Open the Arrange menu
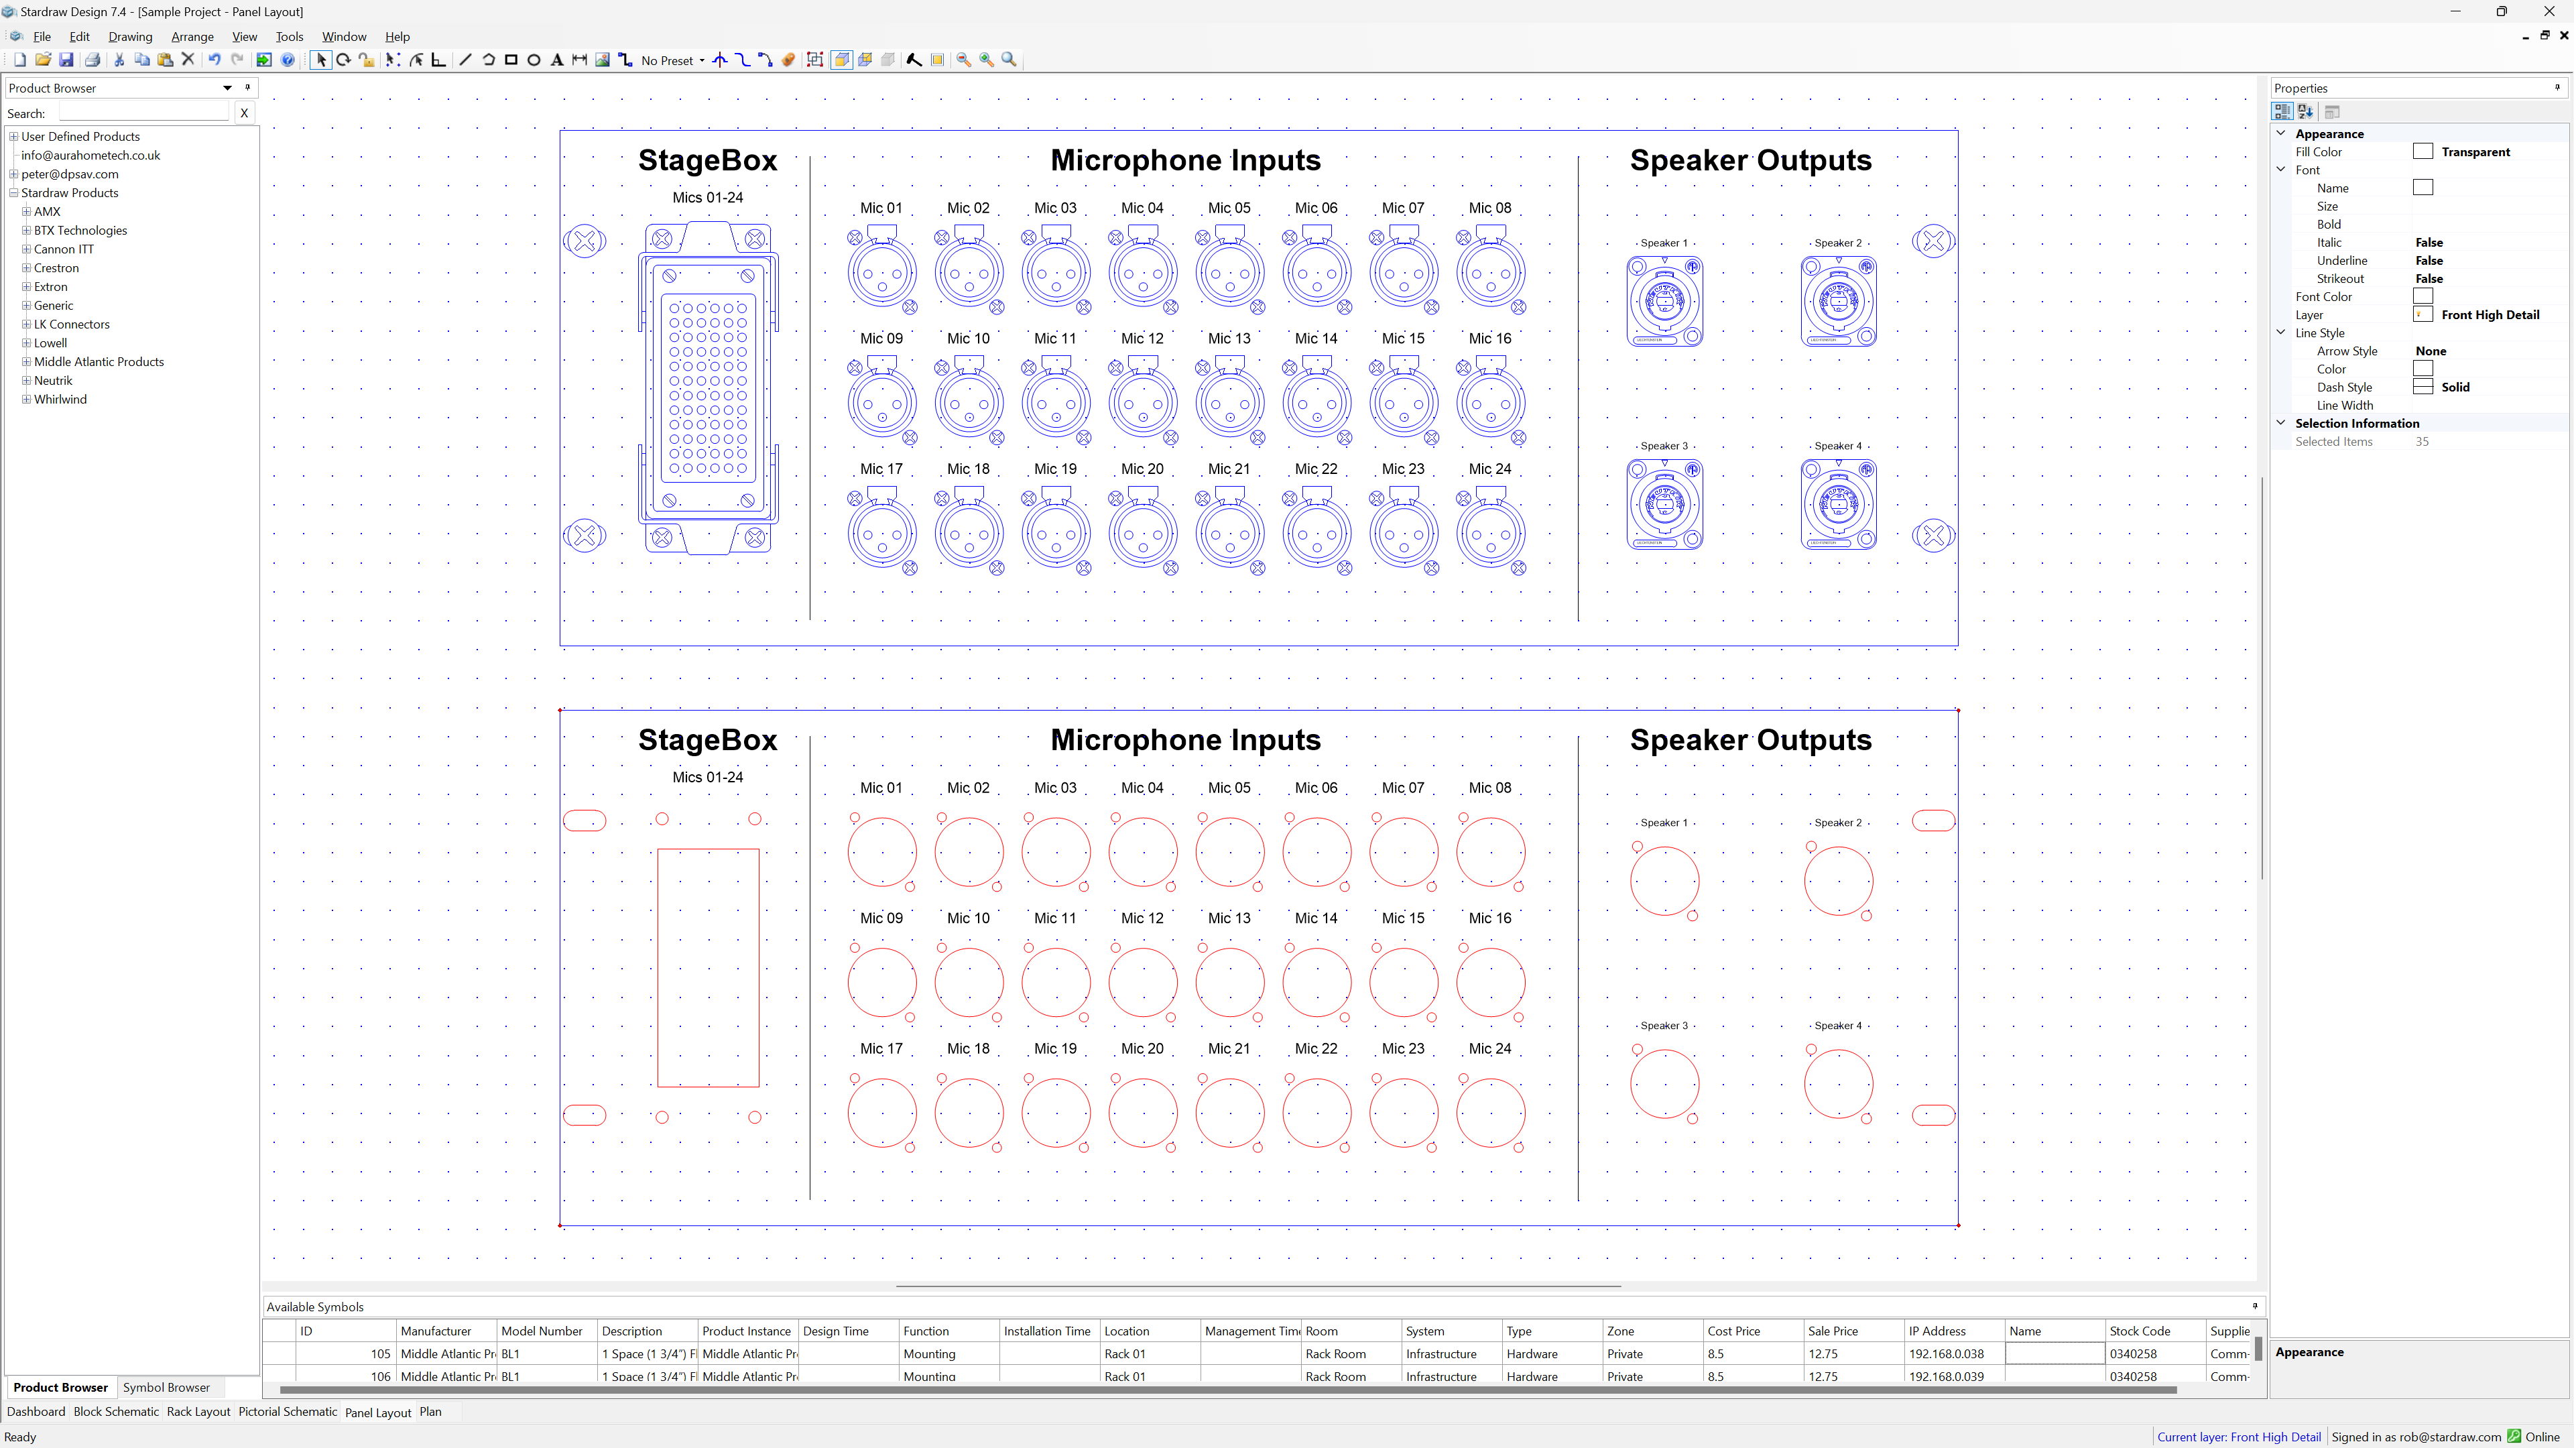 coord(192,37)
